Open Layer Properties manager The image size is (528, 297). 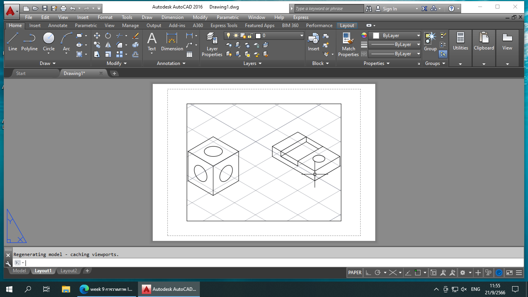(212, 44)
